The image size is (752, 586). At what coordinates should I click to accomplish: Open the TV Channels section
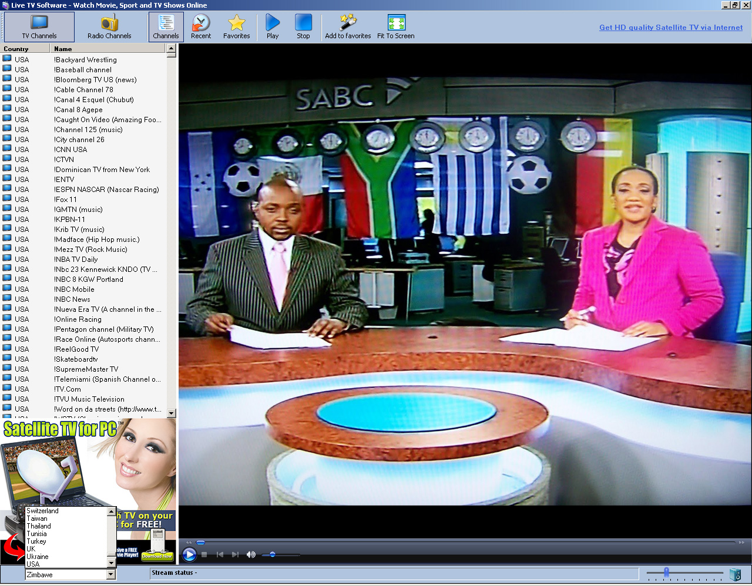tap(39, 27)
